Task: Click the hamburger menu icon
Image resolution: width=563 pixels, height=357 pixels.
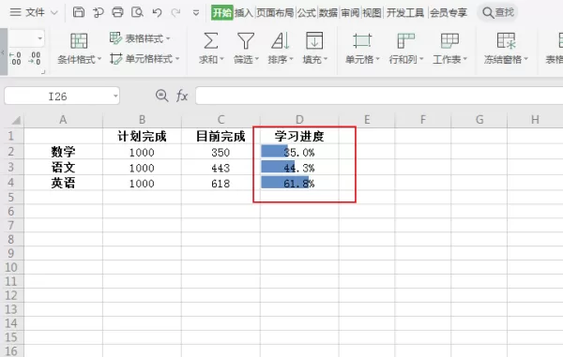Action: 15,12
